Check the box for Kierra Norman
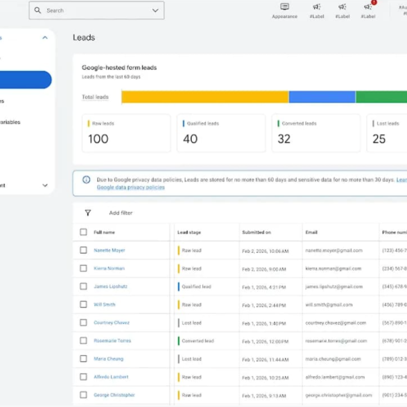The height and width of the screenshot is (407, 407). pyautogui.click(x=83, y=268)
